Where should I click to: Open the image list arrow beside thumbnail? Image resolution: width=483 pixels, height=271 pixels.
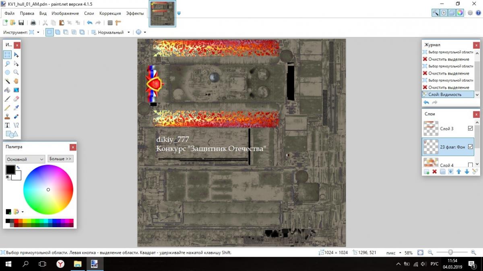(x=179, y=13)
